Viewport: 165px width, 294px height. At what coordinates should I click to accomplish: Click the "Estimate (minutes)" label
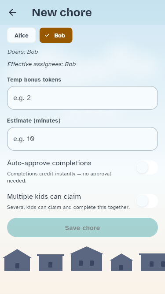coord(34,121)
